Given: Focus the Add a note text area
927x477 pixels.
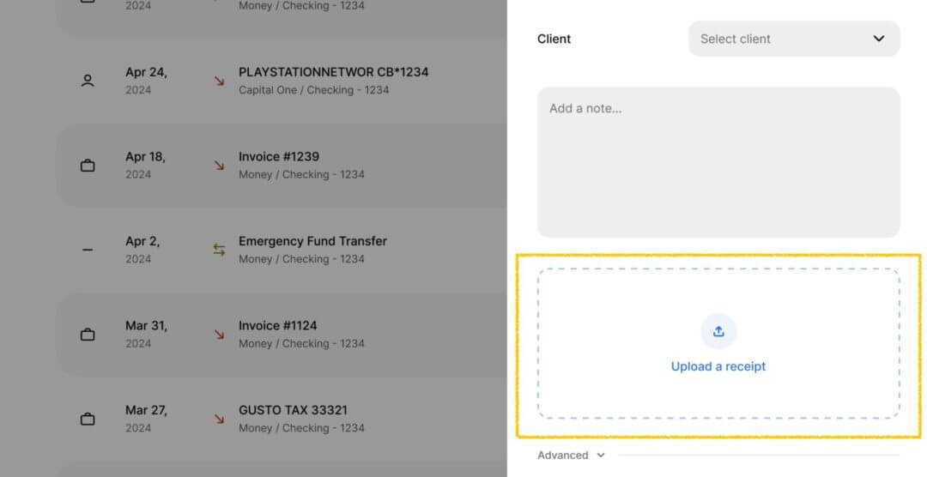Looking at the screenshot, I should tap(718, 162).
